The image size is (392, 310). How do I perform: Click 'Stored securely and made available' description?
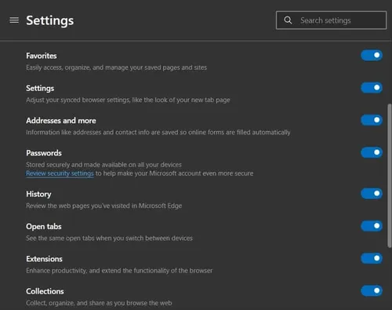point(103,165)
